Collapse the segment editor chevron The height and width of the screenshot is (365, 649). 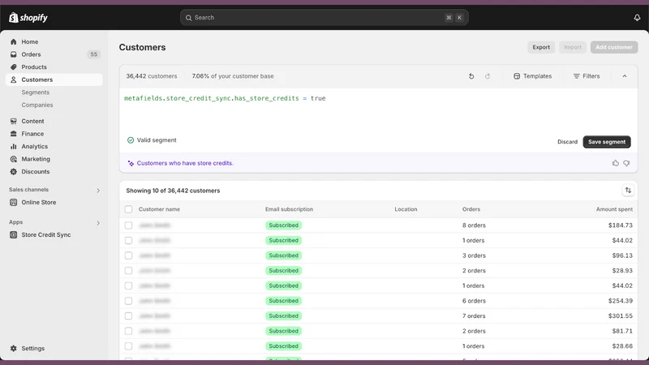(625, 76)
